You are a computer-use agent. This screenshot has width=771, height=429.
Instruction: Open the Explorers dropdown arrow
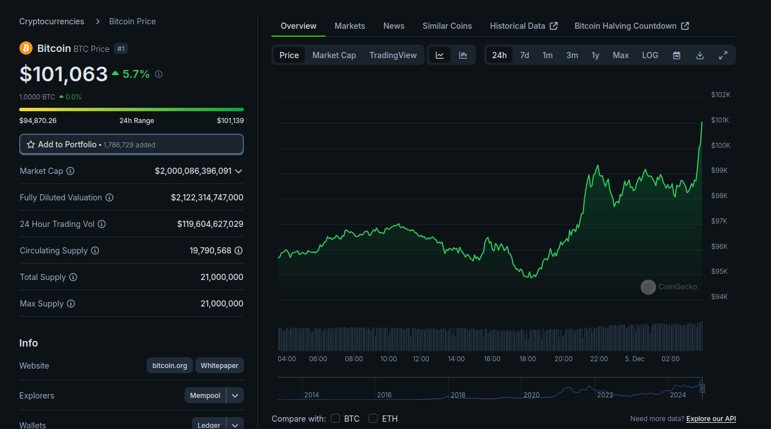coord(235,395)
